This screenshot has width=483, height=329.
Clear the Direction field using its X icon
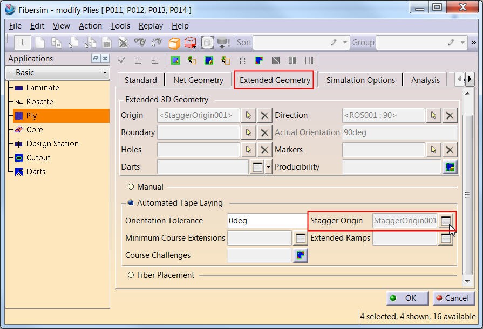[450, 115]
